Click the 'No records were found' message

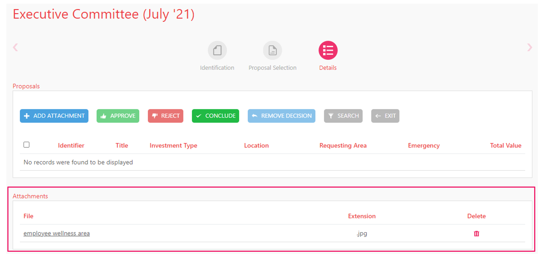[x=78, y=162]
